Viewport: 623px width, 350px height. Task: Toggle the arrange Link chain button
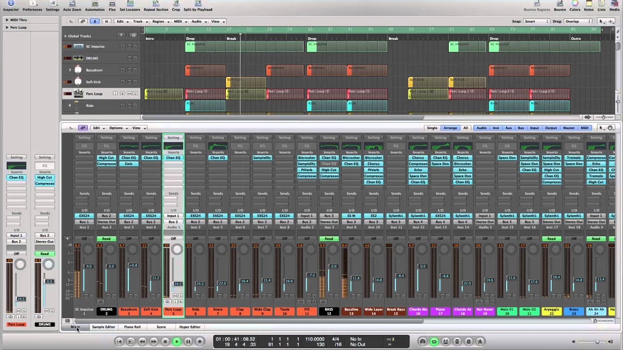[83, 21]
